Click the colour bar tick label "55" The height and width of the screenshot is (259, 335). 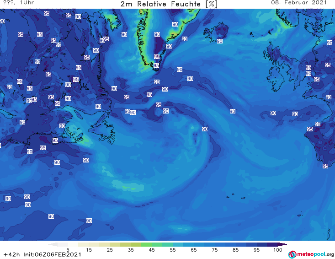point(173,250)
